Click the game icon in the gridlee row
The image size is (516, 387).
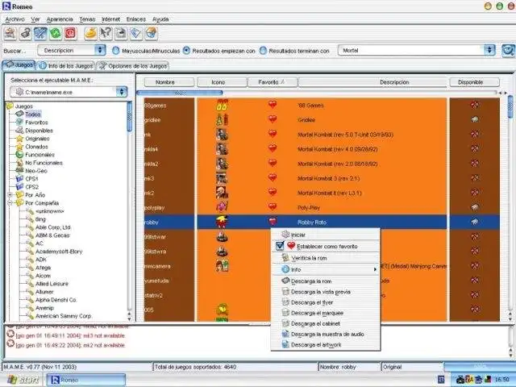[223, 120]
